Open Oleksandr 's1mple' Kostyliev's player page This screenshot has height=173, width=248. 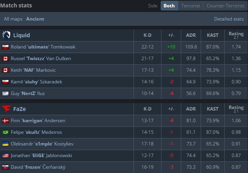tap(42, 144)
